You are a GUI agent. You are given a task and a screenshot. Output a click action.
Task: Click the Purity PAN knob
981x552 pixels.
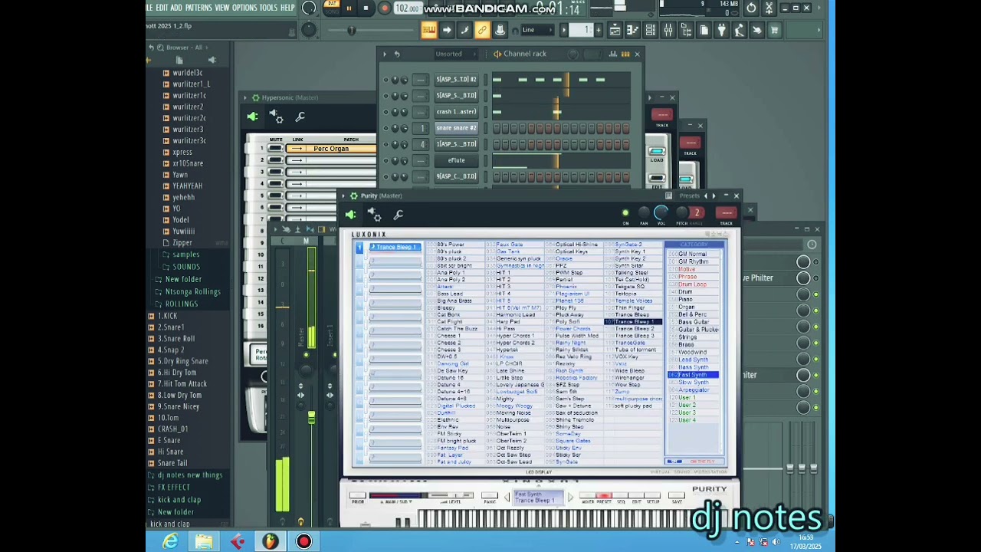(x=644, y=213)
